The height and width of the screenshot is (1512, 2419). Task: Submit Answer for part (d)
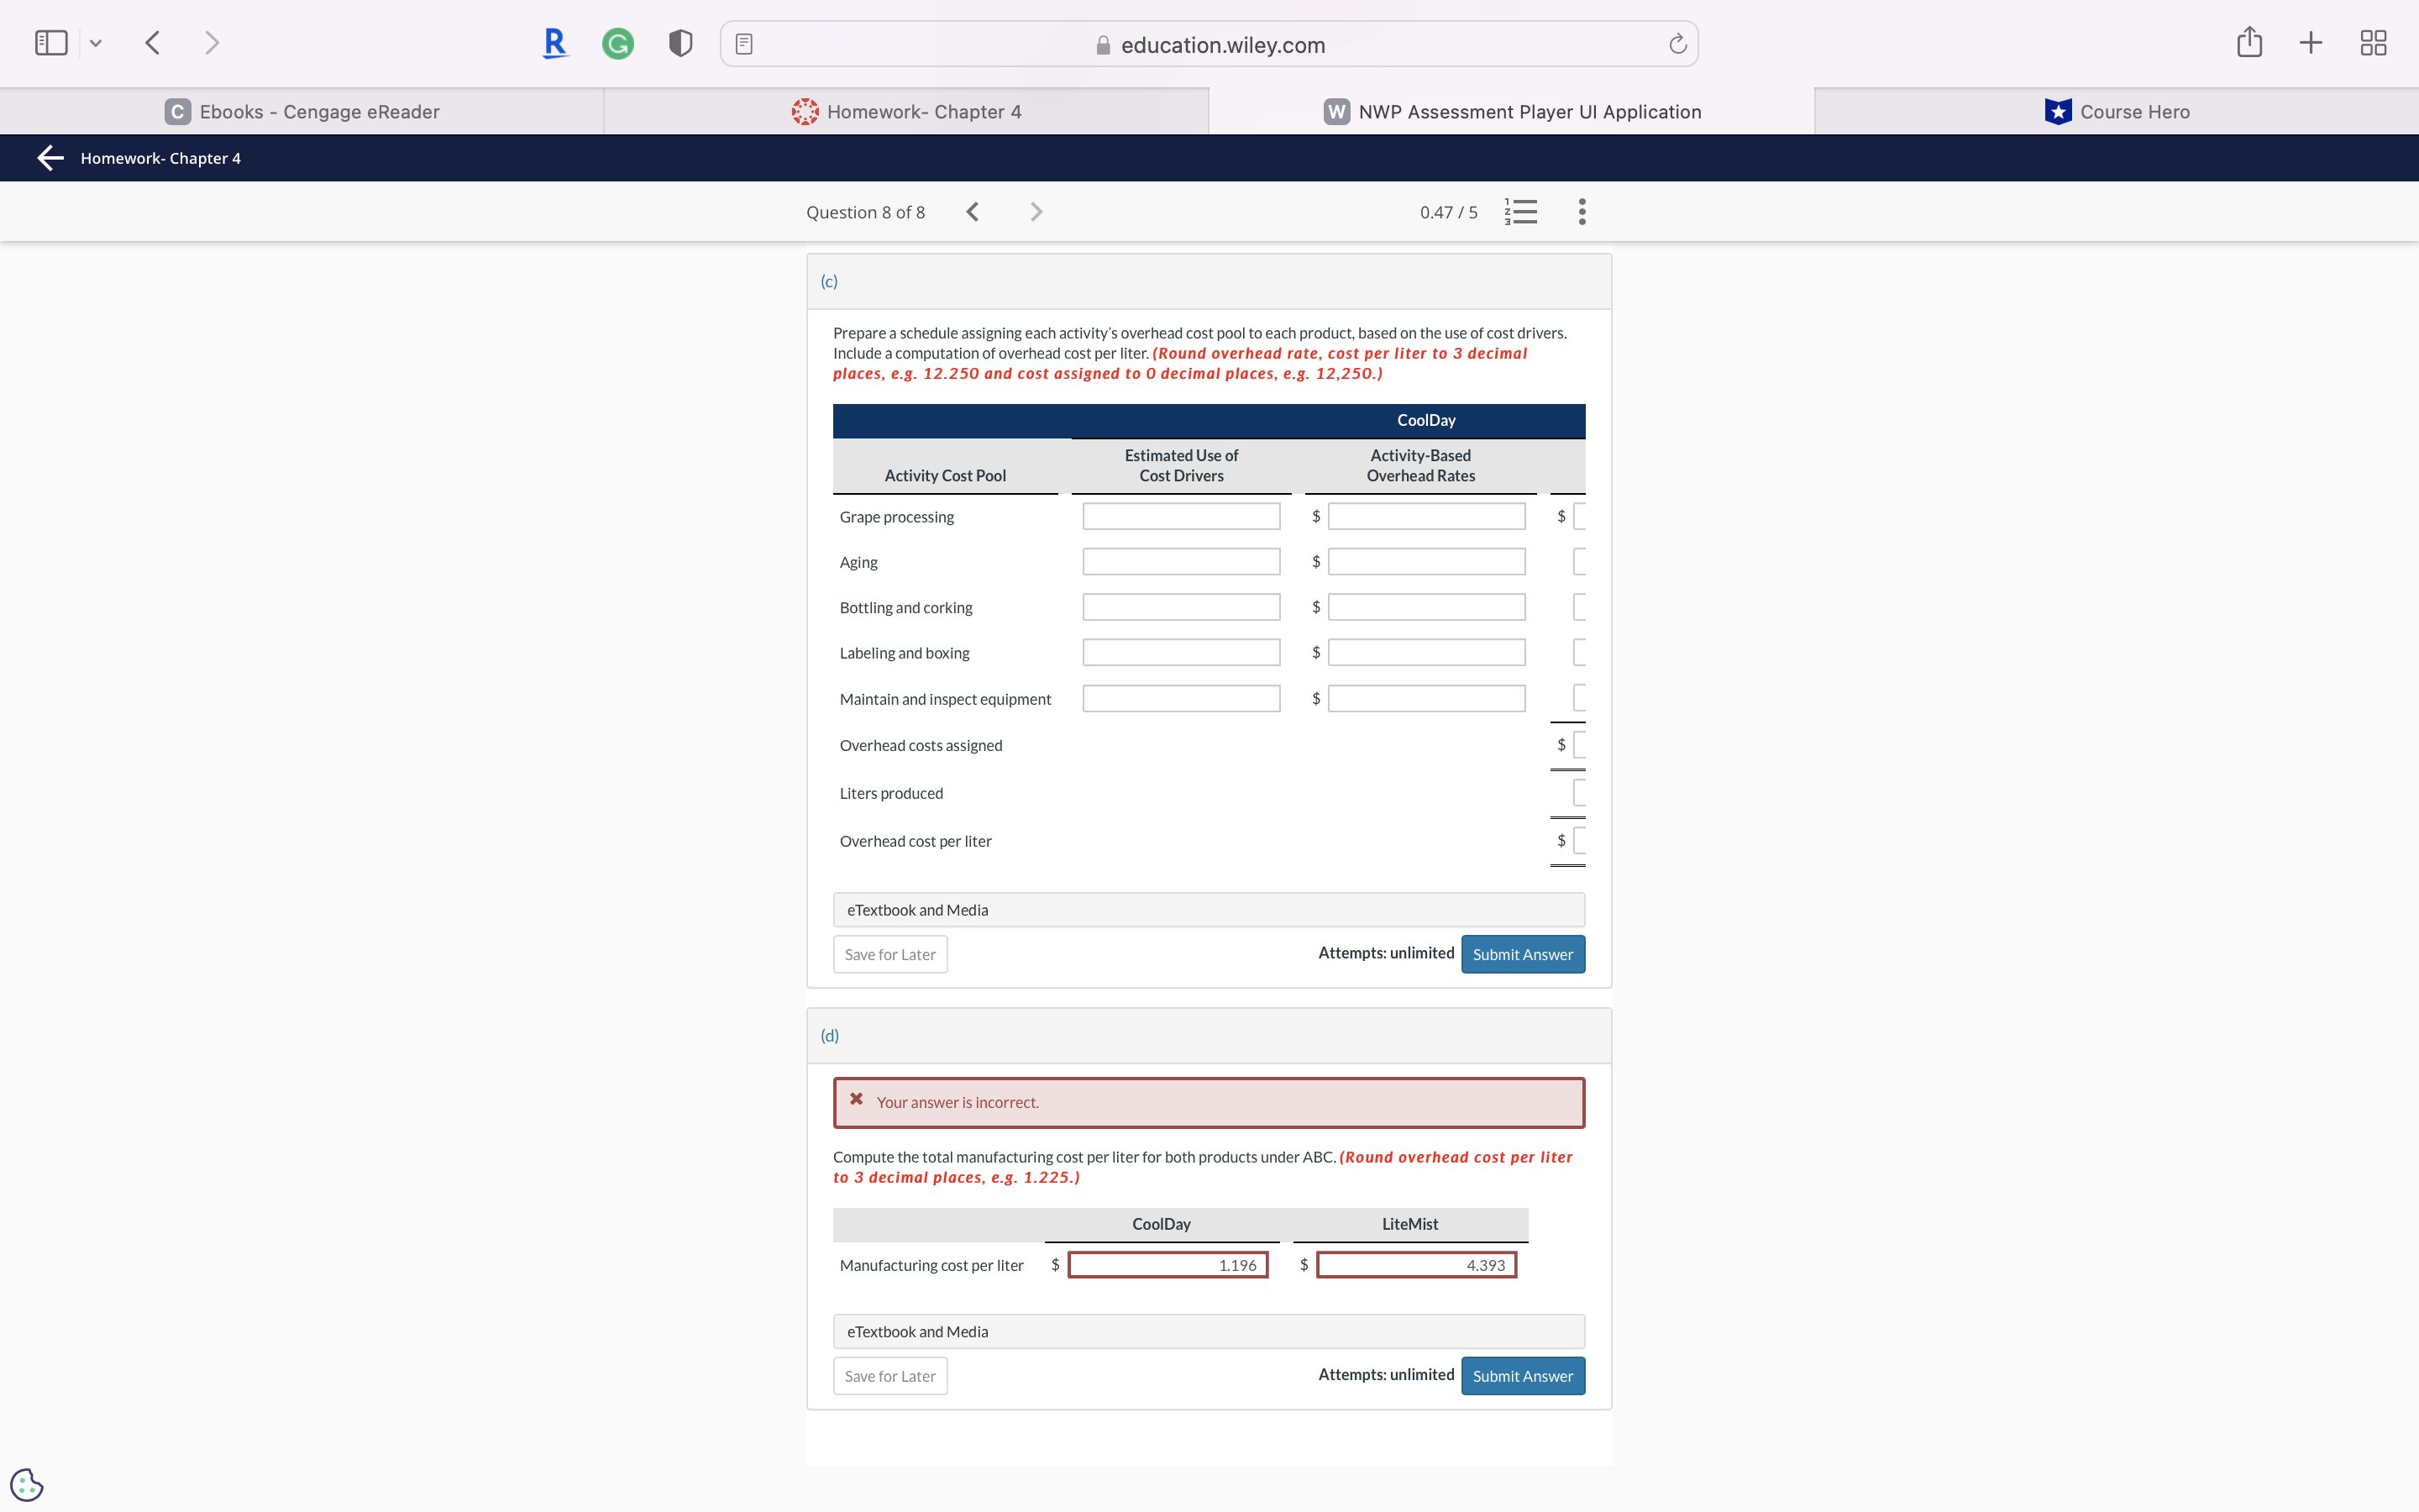point(1522,1376)
